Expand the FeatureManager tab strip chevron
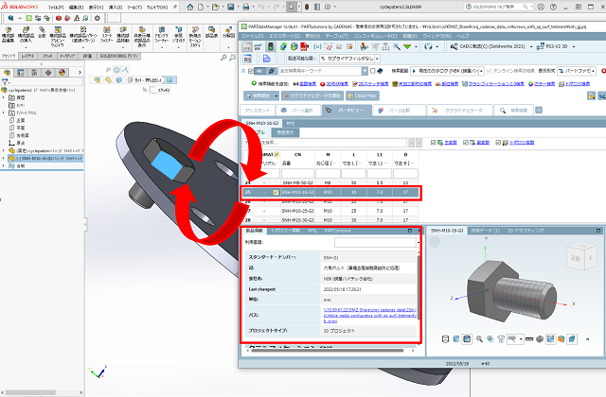This screenshot has height=397, width=606. (x=80, y=73)
